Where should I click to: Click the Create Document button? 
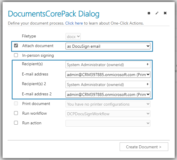144,147
